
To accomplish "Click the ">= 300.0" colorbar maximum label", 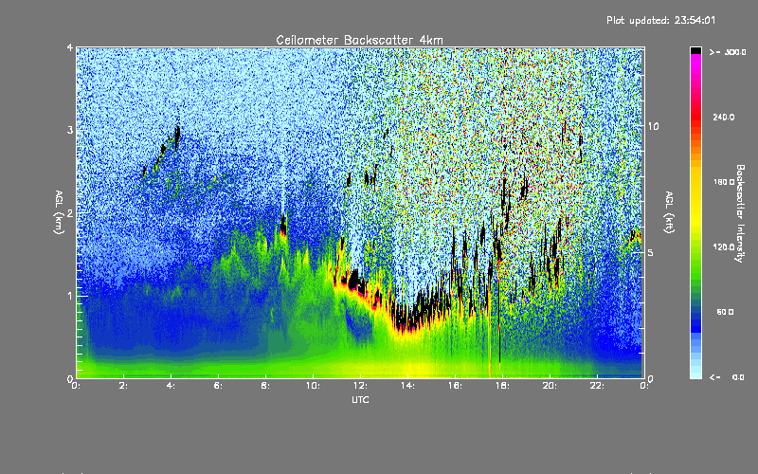I will [728, 52].
